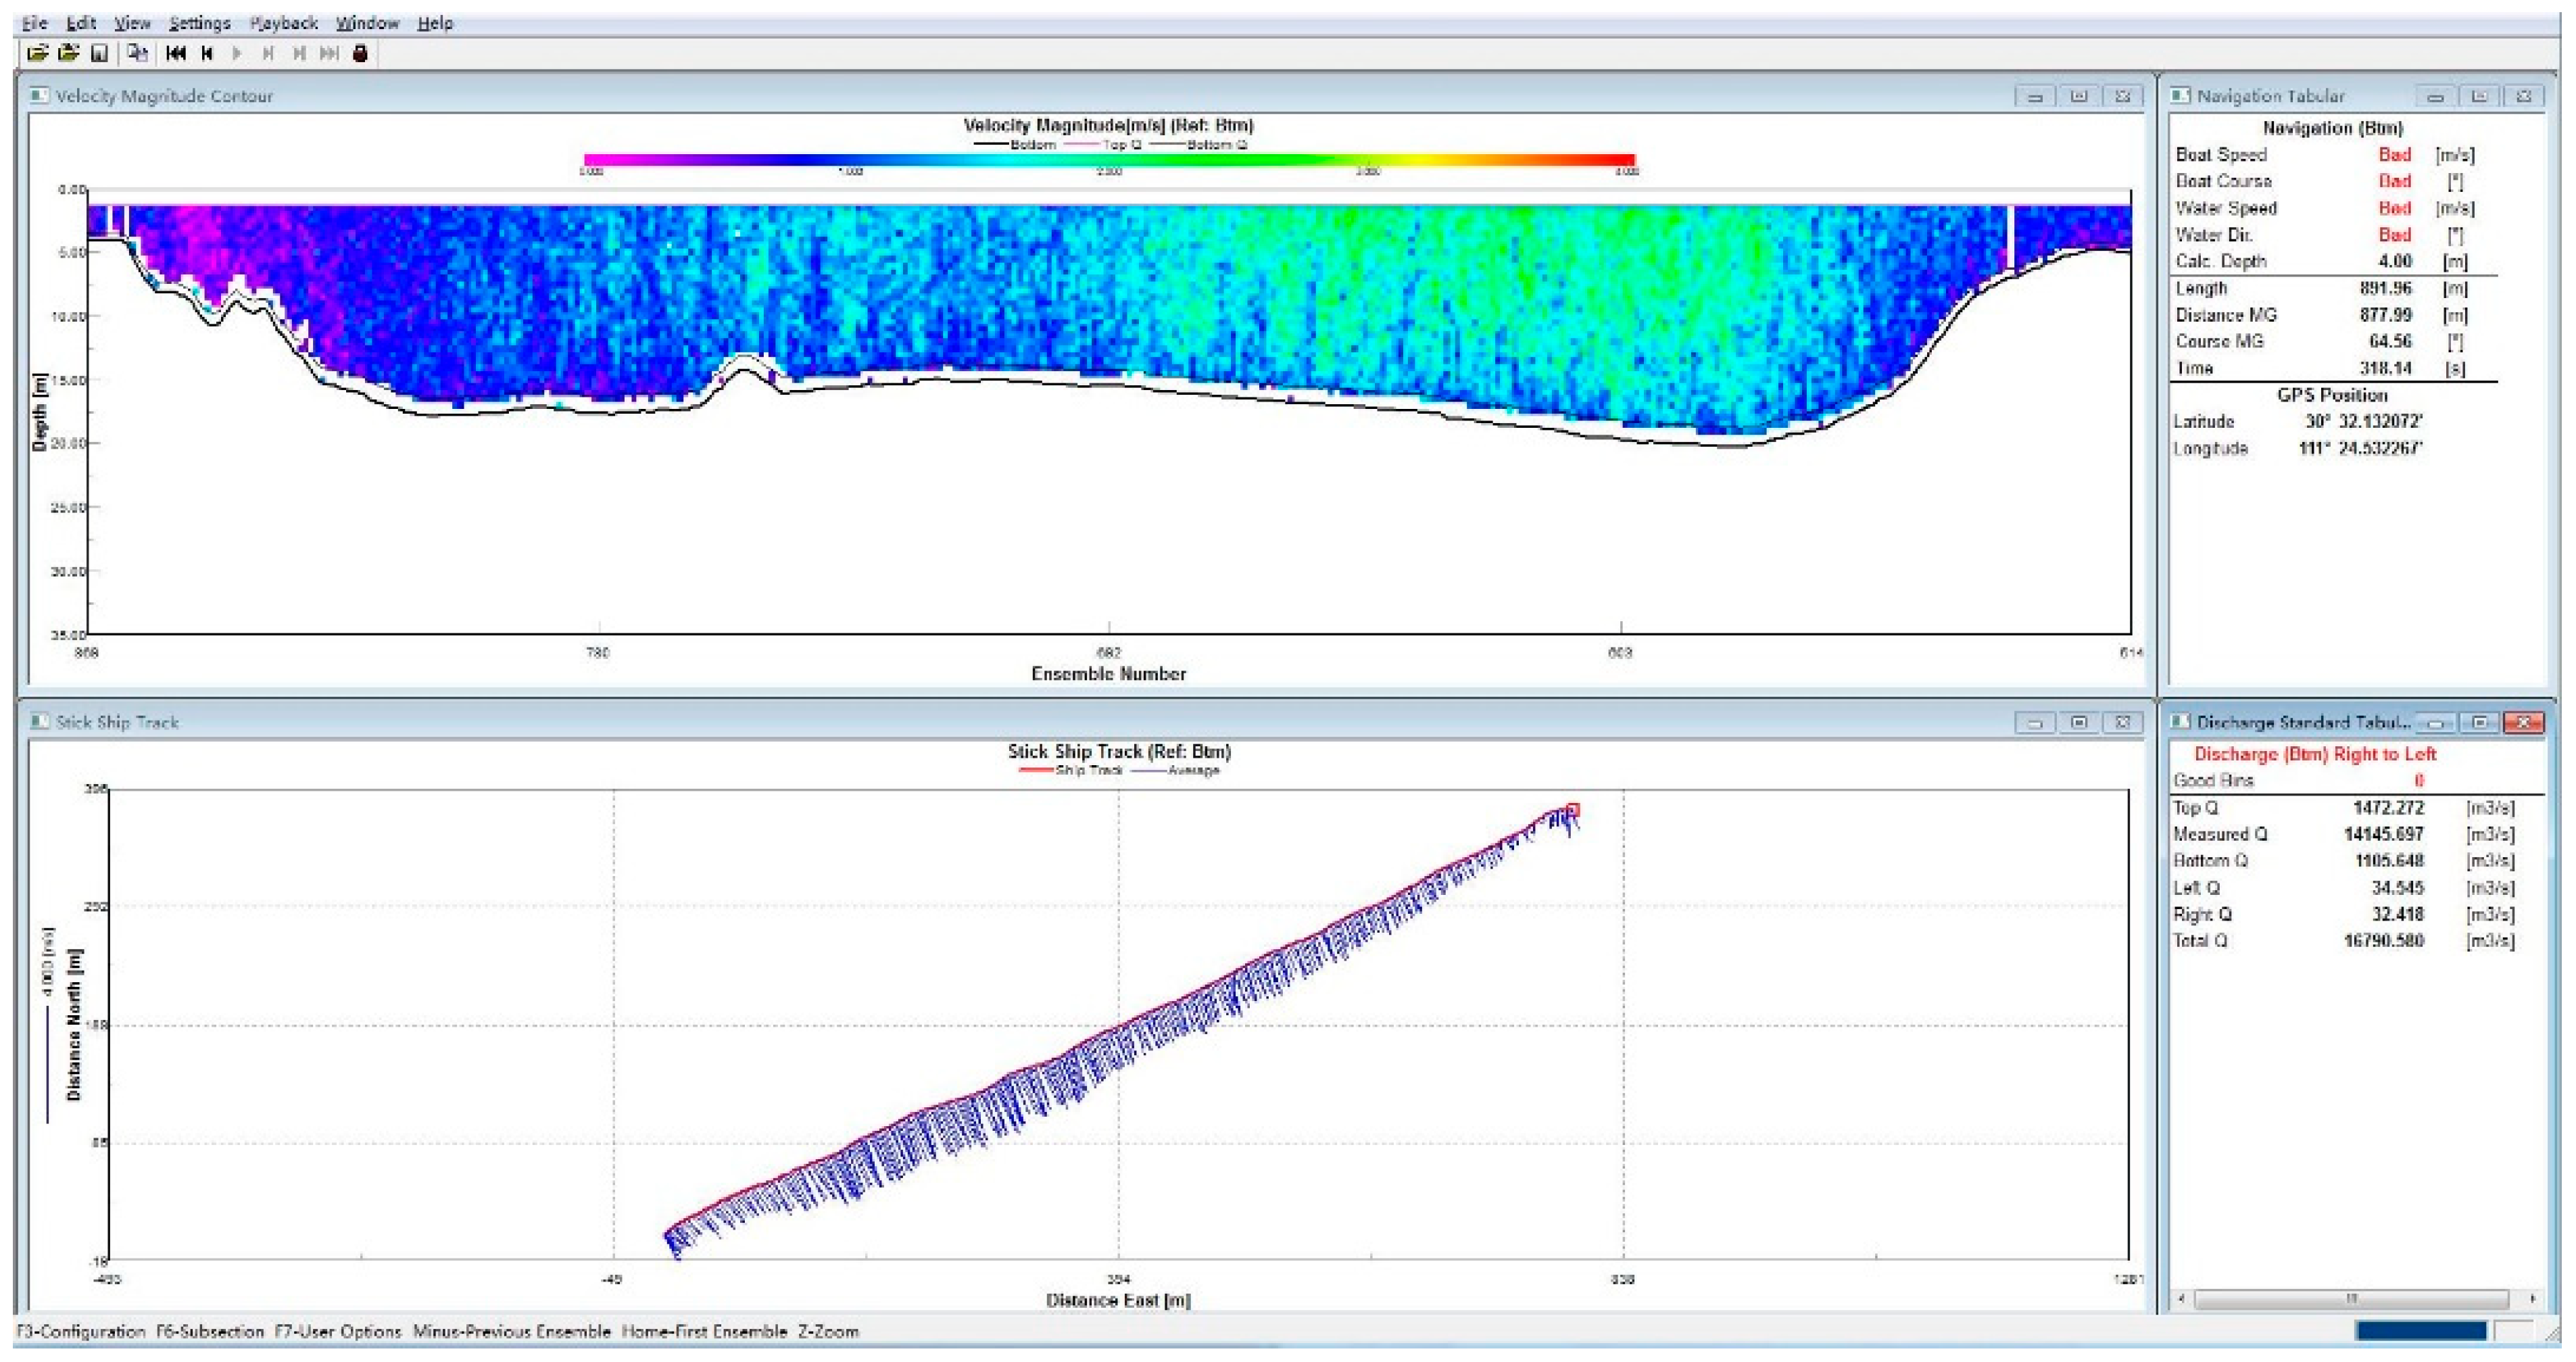Click the red record icon in toolbar
Screen dimensions: 2576x1362
coord(360,53)
